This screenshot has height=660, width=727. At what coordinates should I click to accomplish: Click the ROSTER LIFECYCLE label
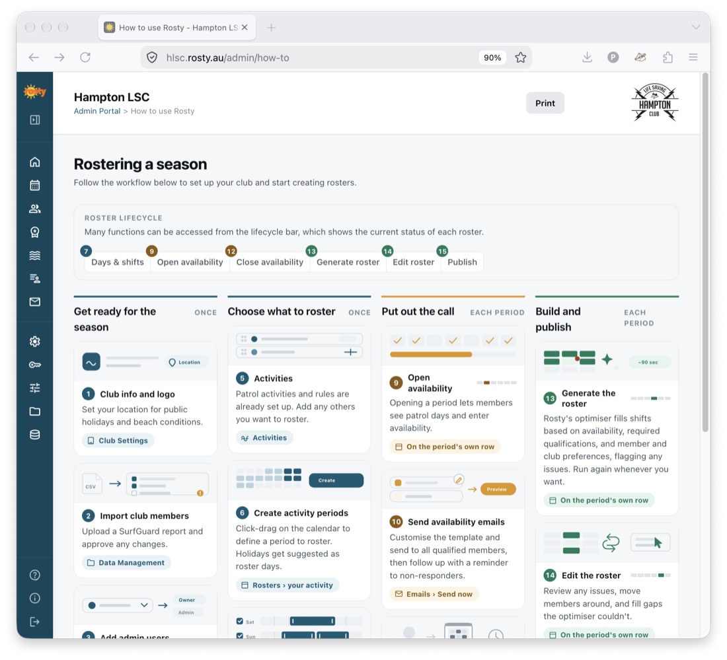coord(124,218)
